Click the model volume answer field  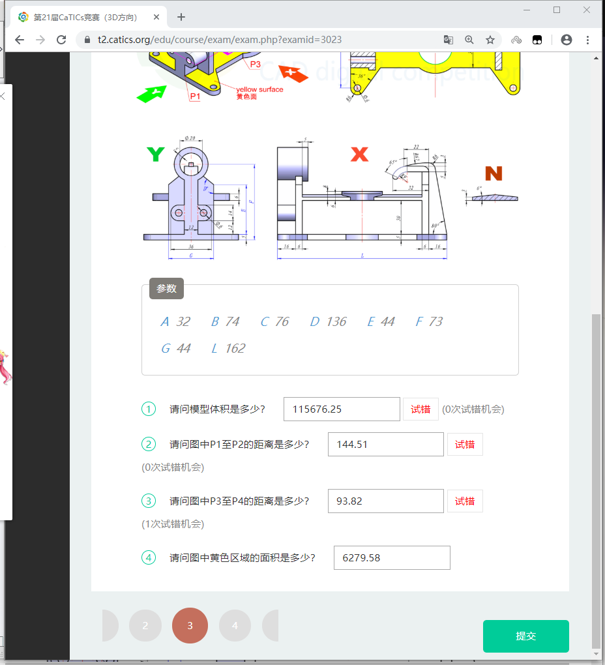click(x=342, y=409)
